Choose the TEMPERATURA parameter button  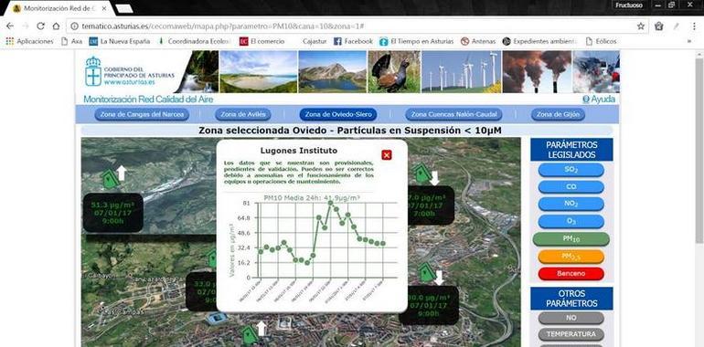click(x=571, y=334)
